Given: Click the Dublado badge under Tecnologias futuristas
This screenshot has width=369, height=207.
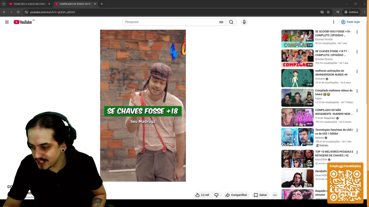Looking at the screenshot, I should click(322, 145).
